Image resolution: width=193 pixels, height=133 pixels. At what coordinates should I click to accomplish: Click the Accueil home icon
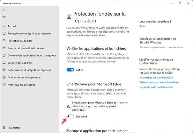[4, 26]
